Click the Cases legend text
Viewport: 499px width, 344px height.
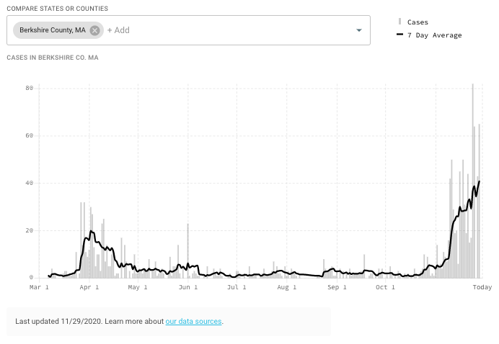tap(418, 22)
